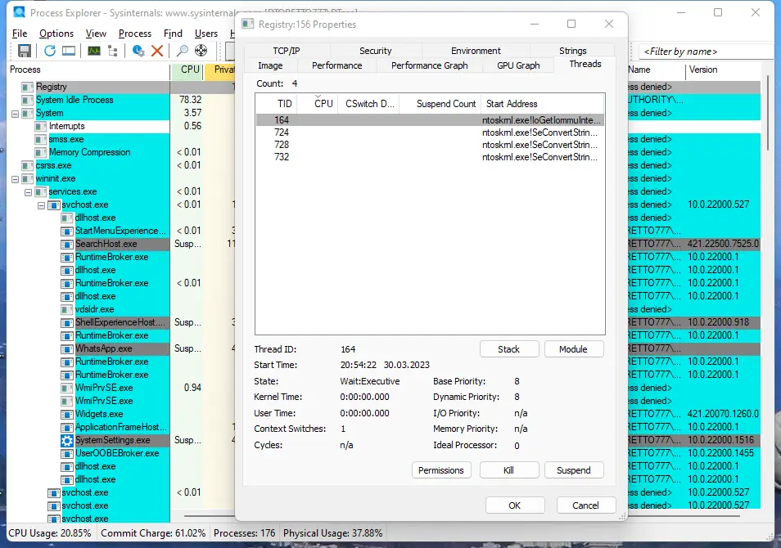Select thread row with TID 728
Image resolution: width=781 pixels, height=548 pixels.
pyautogui.click(x=430, y=145)
